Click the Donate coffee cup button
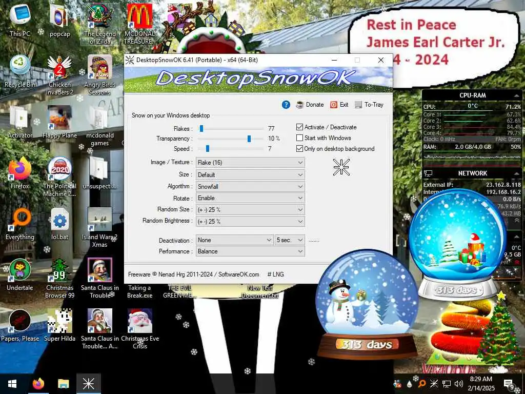Viewport: 525px width, 394px height. click(x=310, y=105)
